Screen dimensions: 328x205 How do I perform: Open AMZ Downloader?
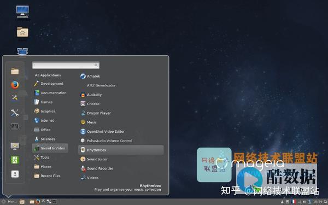click(x=101, y=85)
